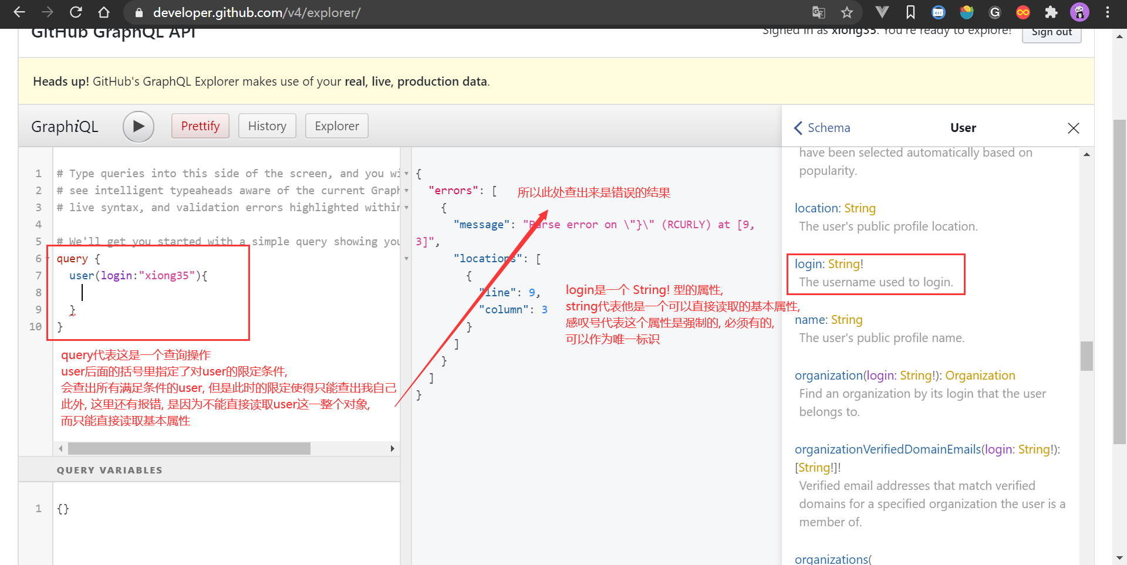Open the organizations field in the docs
Viewport: 1127px width, 565px height.
(x=832, y=559)
